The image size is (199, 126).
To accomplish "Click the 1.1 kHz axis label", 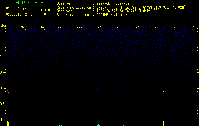I will point(3,41).
